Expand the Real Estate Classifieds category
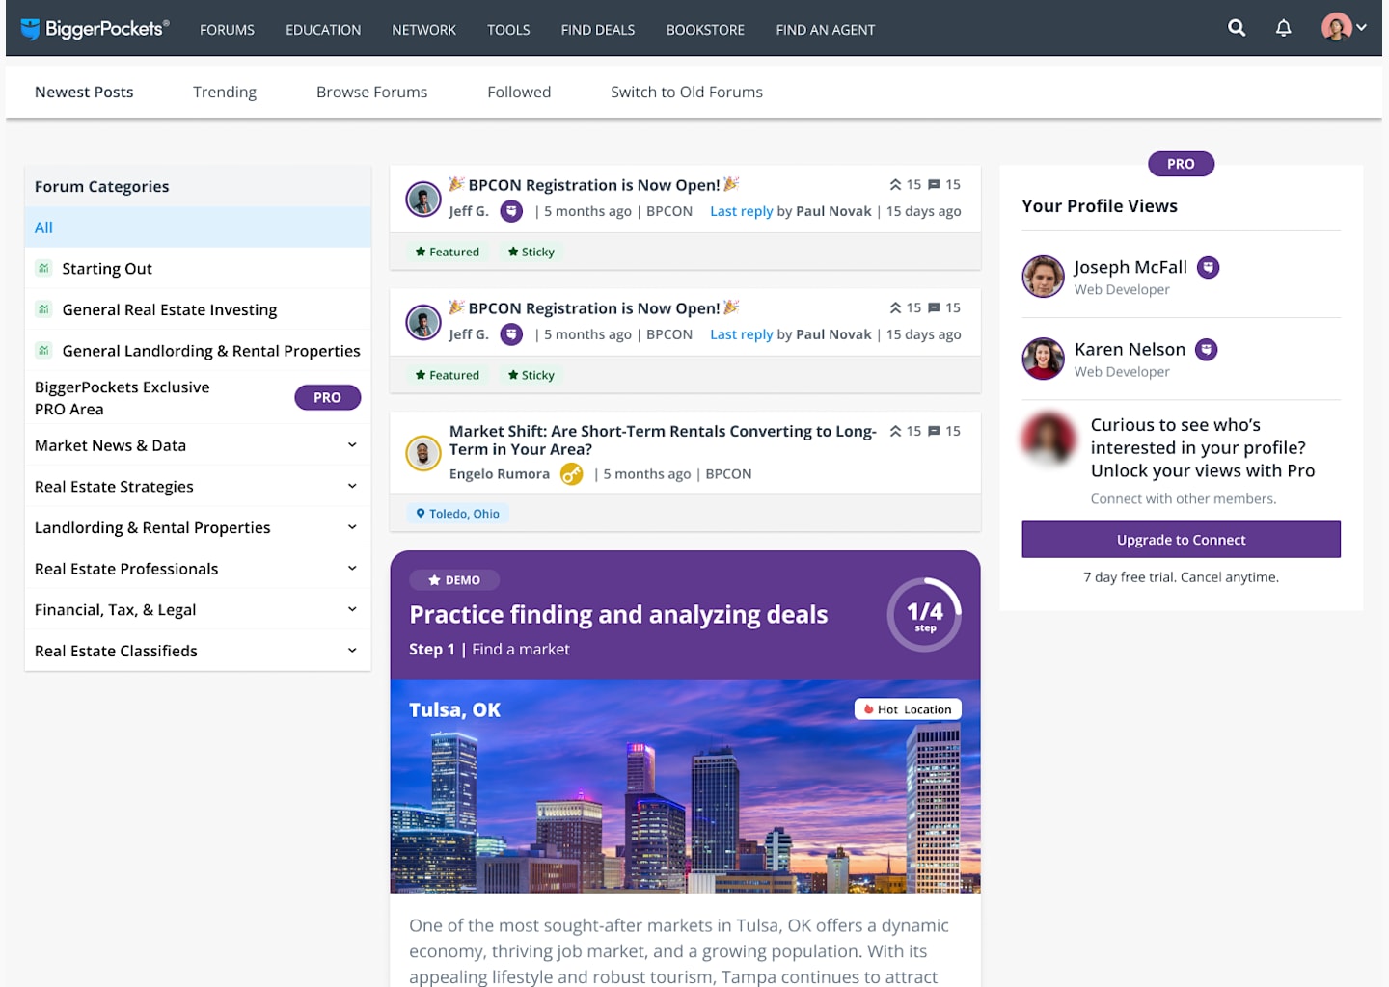The height and width of the screenshot is (987, 1389). point(352,651)
